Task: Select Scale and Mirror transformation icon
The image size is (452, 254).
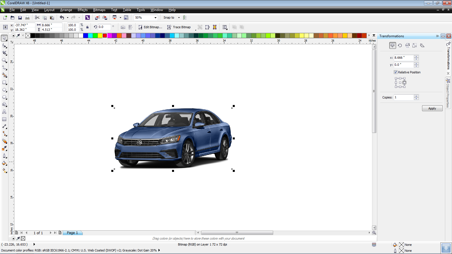Action: (407, 45)
